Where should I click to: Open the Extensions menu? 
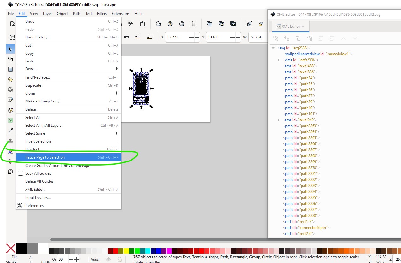pos(121,14)
